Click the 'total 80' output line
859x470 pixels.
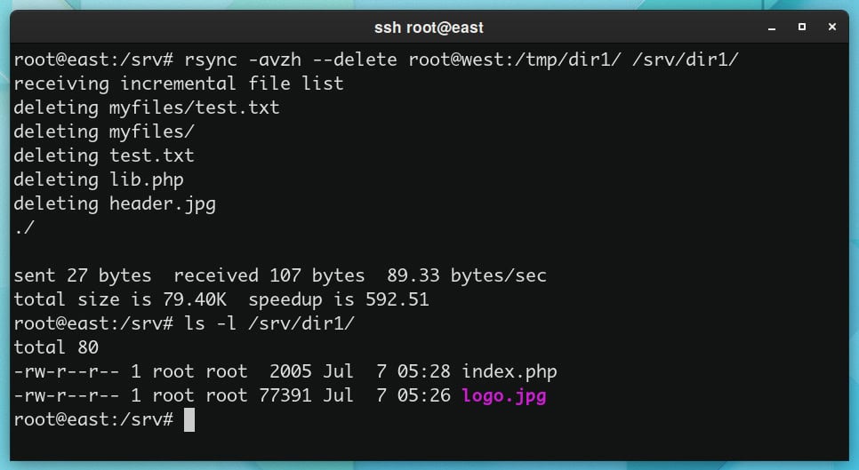click(56, 347)
